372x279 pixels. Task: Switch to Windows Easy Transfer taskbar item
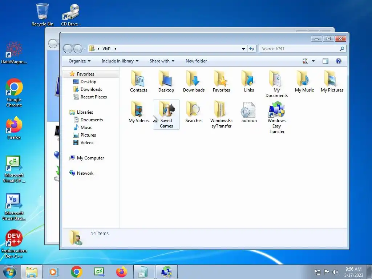[x=167, y=272]
